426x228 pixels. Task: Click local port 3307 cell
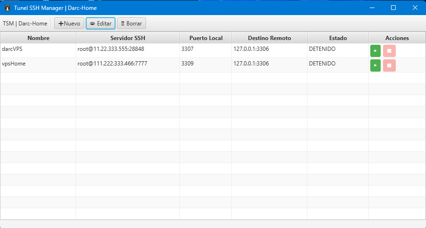[x=187, y=49]
